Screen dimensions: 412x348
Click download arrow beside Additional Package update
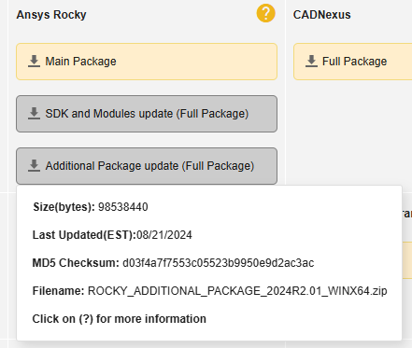(x=34, y=166)
